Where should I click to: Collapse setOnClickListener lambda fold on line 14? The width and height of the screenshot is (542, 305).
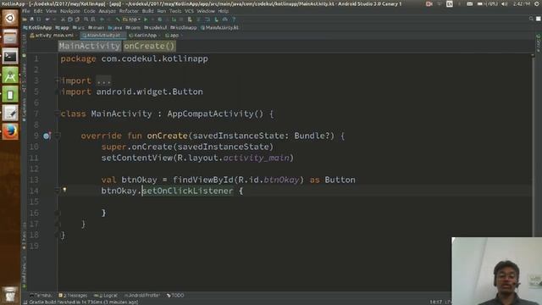tap(58, 191)
